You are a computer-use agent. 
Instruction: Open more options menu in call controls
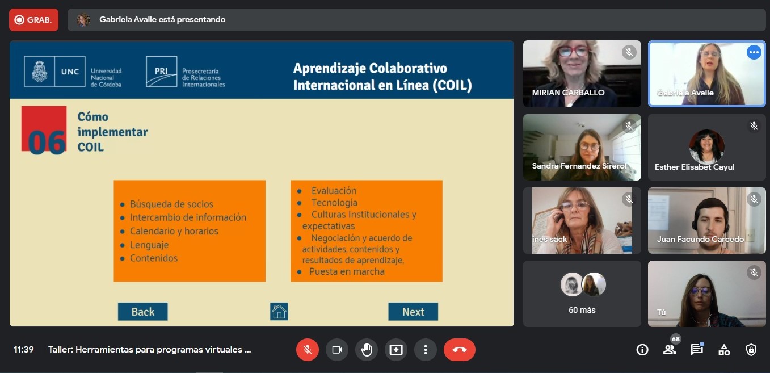pos(426,350)
